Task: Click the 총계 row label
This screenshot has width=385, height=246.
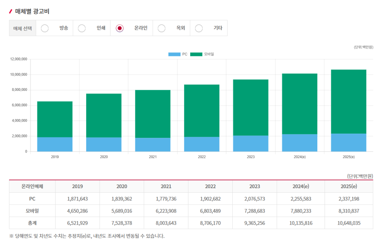Action: [x=32, y=223]
